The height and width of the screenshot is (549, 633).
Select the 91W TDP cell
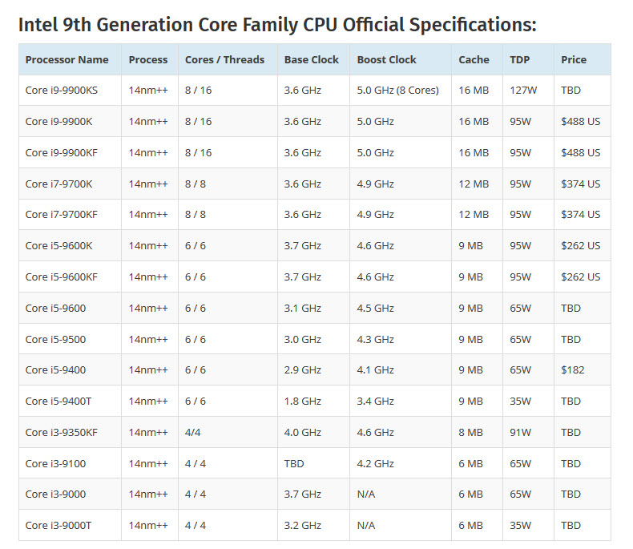click(x=520, y=433)
